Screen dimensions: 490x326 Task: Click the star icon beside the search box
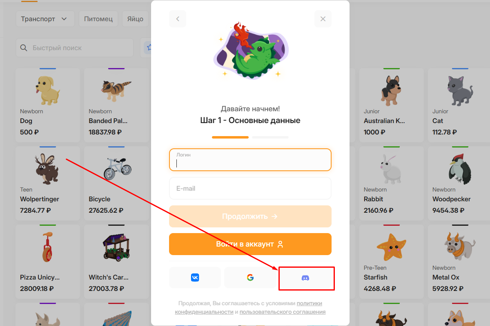[149, 48]
